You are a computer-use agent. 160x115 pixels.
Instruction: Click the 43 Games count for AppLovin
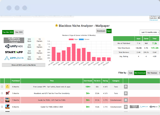click(x=40, y=58)
